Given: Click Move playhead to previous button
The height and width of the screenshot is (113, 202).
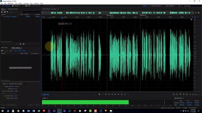Looking at the screenshot, I should tap(109, 94).
